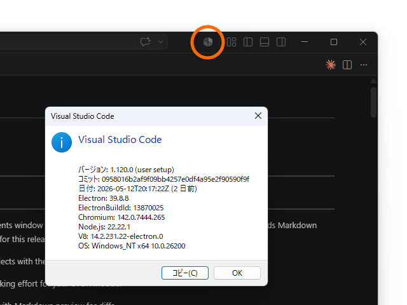Click the Chromium: 142.0.7444.265 line
This screenshot has height=305, width=407.
(x=121, y=217)
